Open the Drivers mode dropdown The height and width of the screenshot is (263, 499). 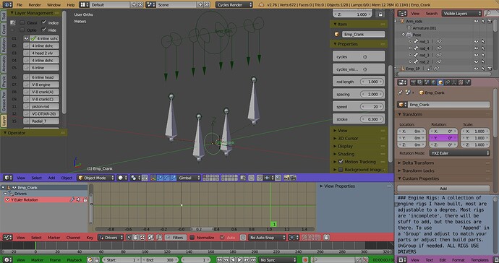110,237
